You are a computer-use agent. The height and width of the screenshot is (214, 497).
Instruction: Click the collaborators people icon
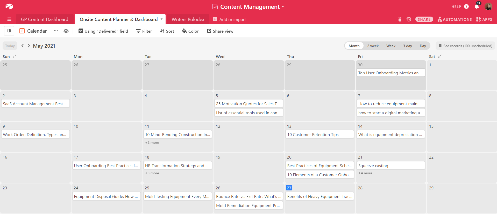[66, 31]
